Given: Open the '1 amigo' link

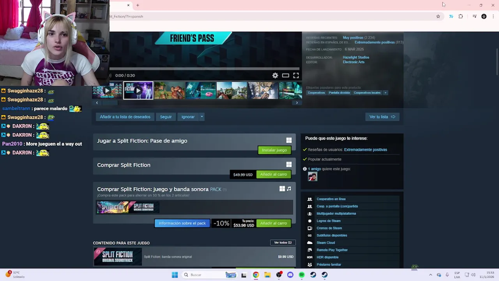Looking at the screenshot, I should click(314, 169).
